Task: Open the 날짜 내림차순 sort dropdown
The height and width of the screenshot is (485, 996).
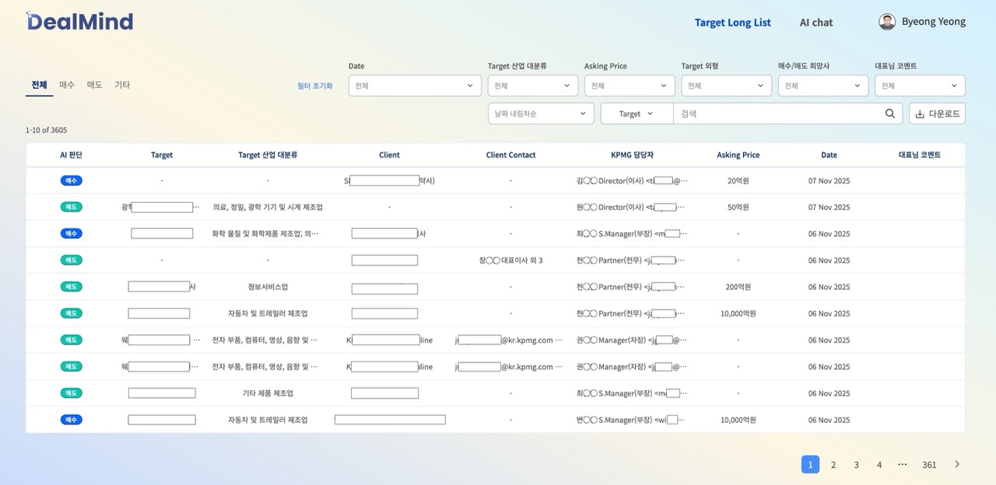Action: (541, 113)
